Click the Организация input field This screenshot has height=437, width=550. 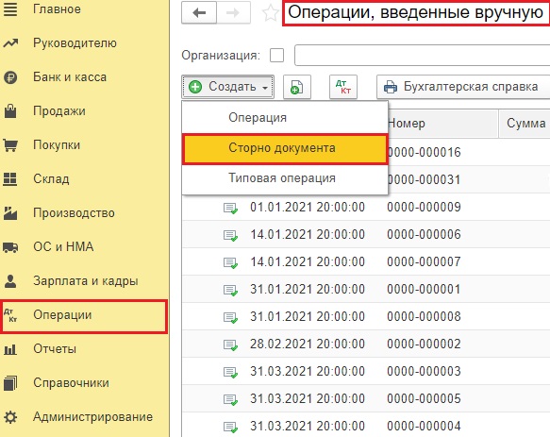(422, 56)
